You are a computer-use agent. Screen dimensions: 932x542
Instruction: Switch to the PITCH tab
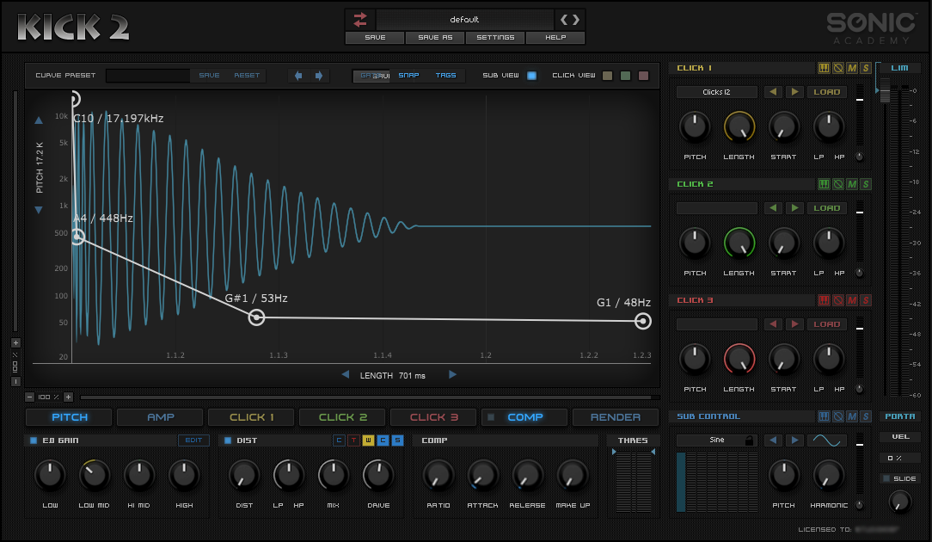coord(69,417)
